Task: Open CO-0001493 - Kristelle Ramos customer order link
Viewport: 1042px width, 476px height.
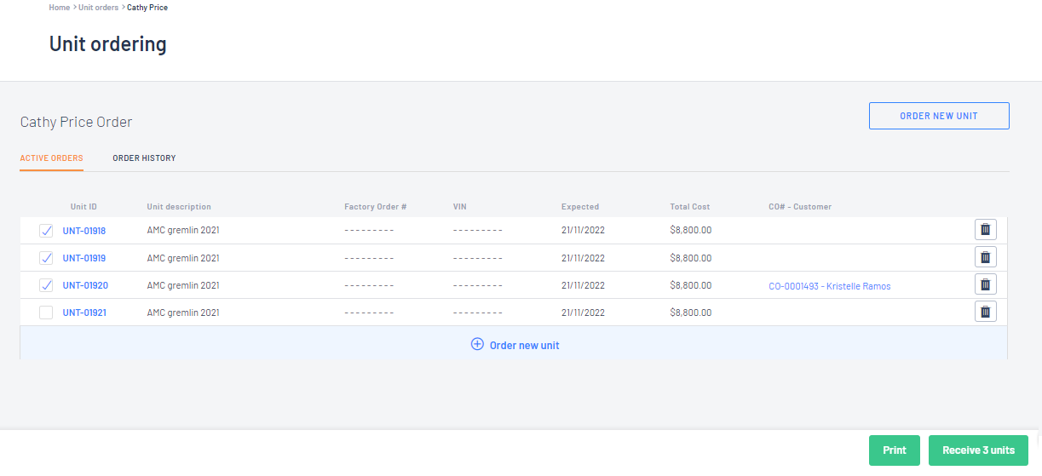Action: pos(829,286)
